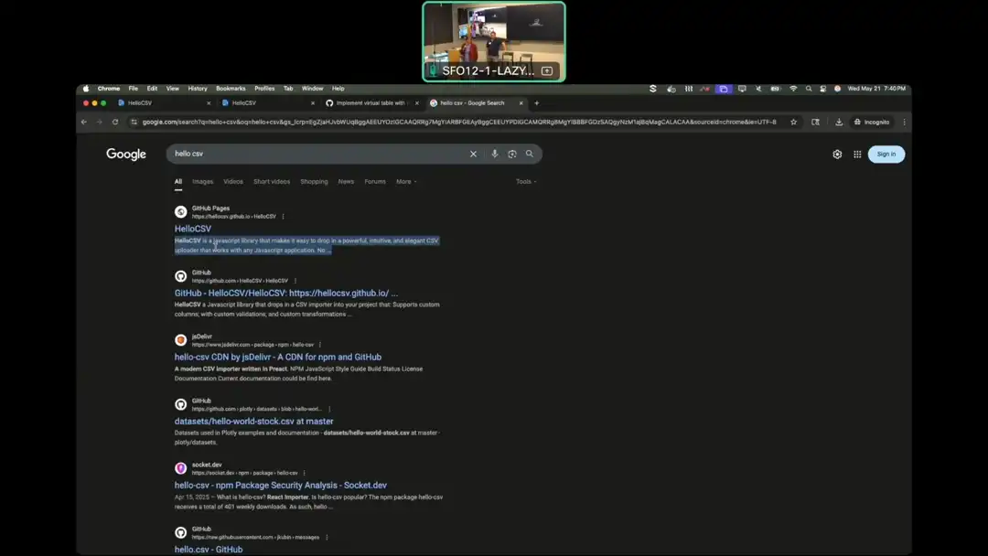Image resolution: width=988 pixels, height=556 pixels.
Task: Reload the Google search page
Action: (x=115, y=123)
